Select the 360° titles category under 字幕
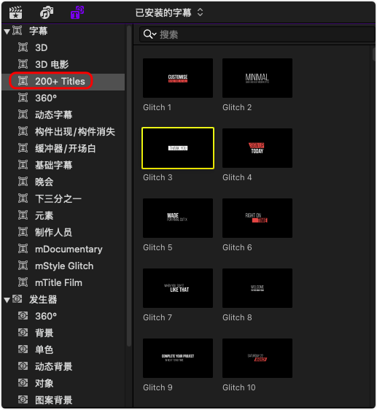The width and height of the screenshot is (377, 410). [x=63, y=98]
